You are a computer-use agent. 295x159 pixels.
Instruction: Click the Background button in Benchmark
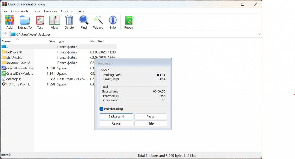coord(116,116)
